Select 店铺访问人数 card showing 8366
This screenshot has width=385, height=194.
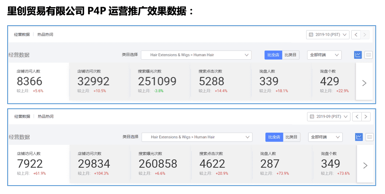[39, 81]
